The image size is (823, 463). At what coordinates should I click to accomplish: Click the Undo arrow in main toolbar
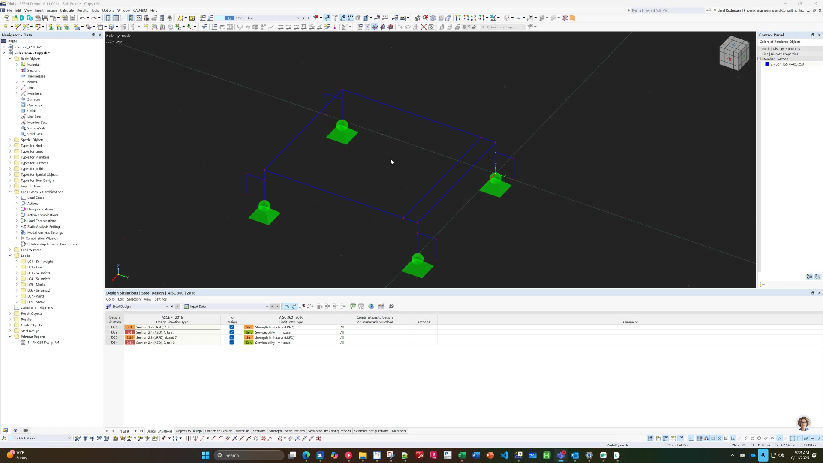(82, 18)
